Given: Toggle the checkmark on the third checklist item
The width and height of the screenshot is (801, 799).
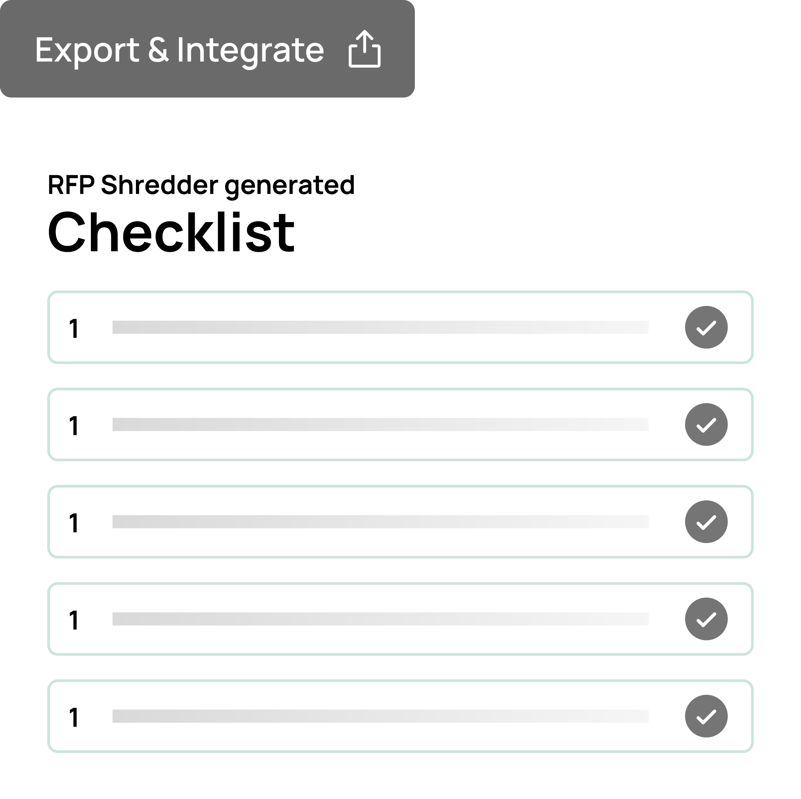Looking at the screenshot, I should 706,521.
